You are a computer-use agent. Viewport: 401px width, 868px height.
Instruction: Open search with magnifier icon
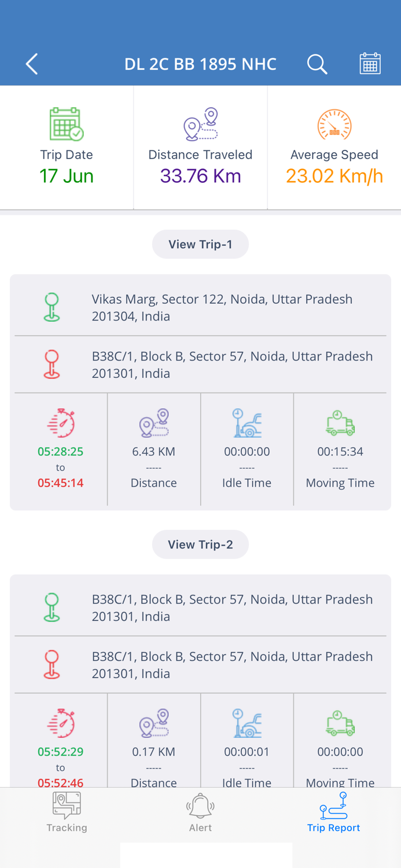tap(317, 64)
